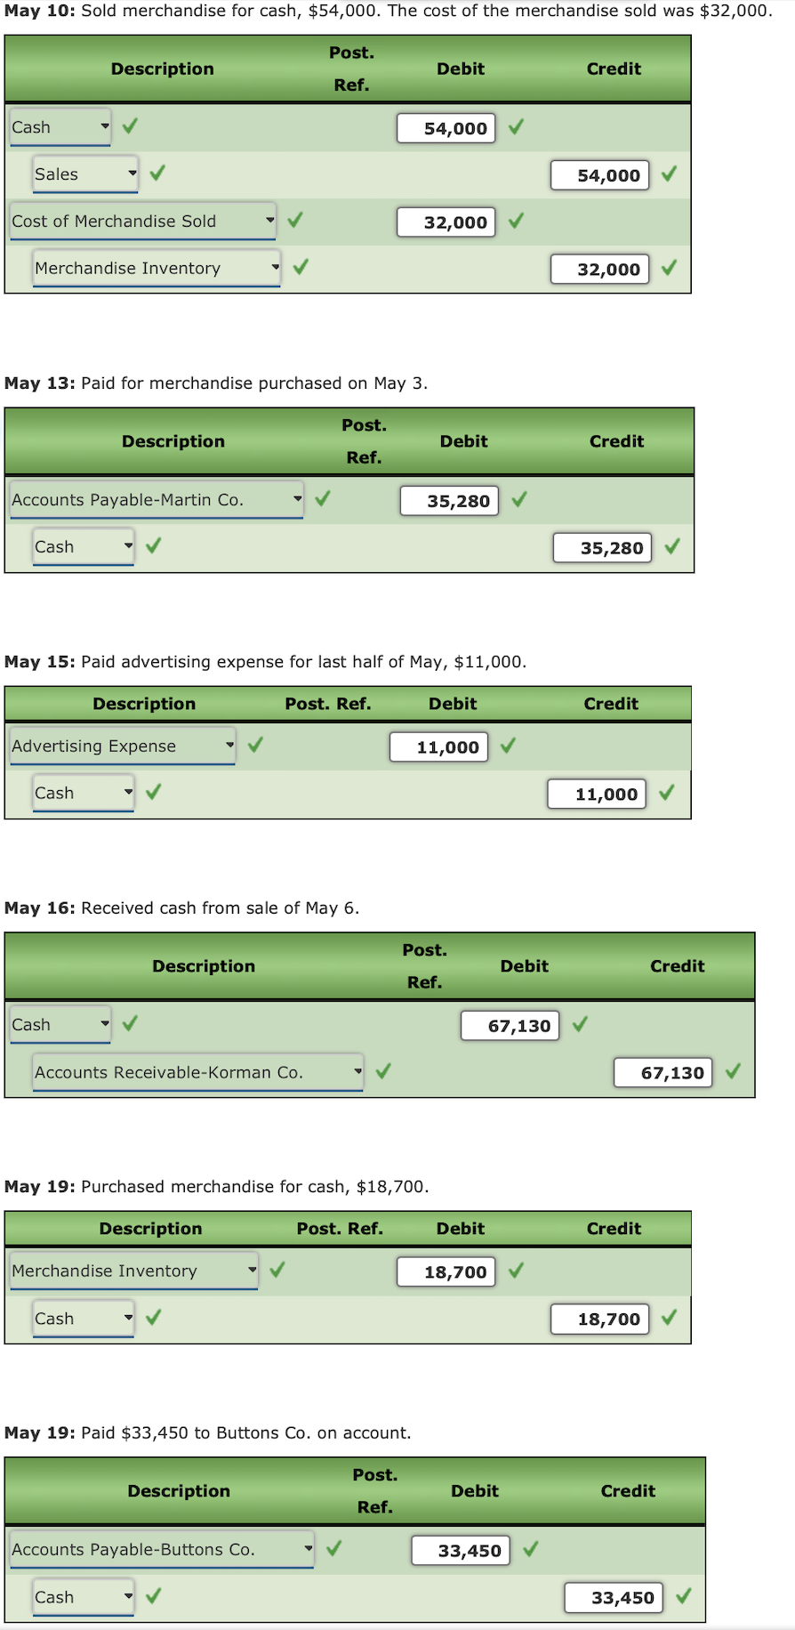The height and width of the screenshot is (1630, 795).
Task: Click the 11,000 credit amount field
Action: tap(597, 794)
